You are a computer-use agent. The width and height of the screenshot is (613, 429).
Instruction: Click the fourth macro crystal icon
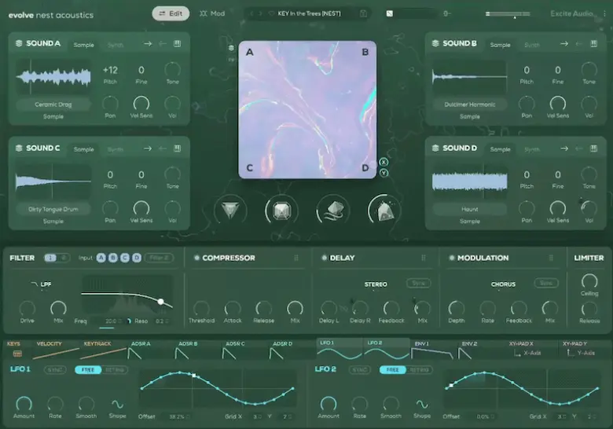pyautogui.click(x=384, y=211)
